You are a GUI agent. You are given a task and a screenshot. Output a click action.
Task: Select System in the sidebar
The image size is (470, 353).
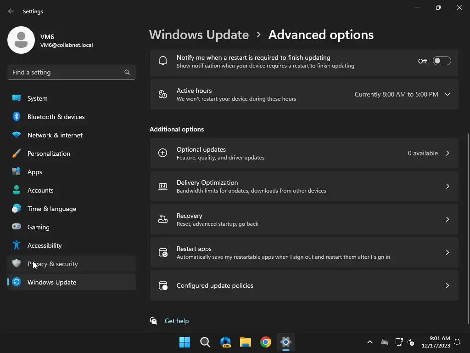[71, 98]
